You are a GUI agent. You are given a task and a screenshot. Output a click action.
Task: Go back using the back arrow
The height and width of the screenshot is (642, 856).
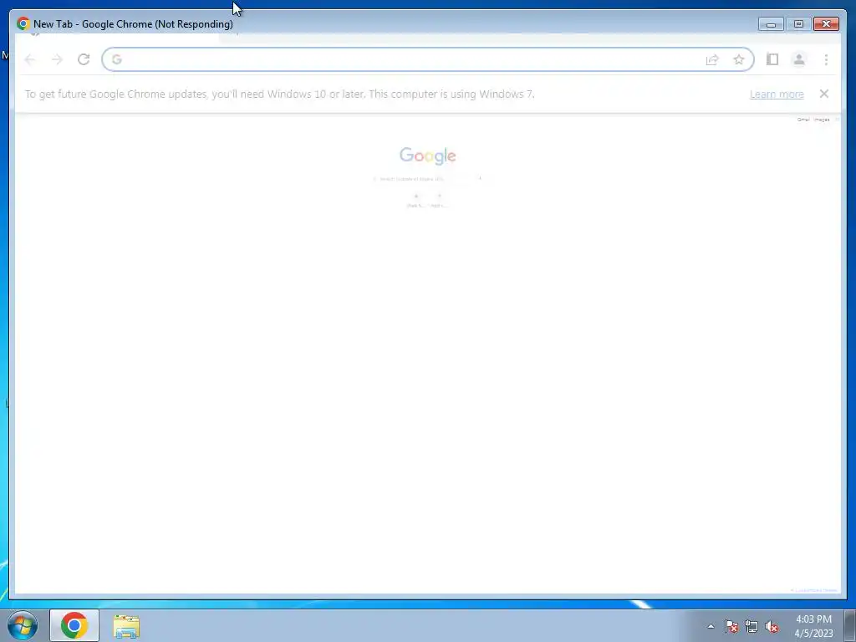30,59
